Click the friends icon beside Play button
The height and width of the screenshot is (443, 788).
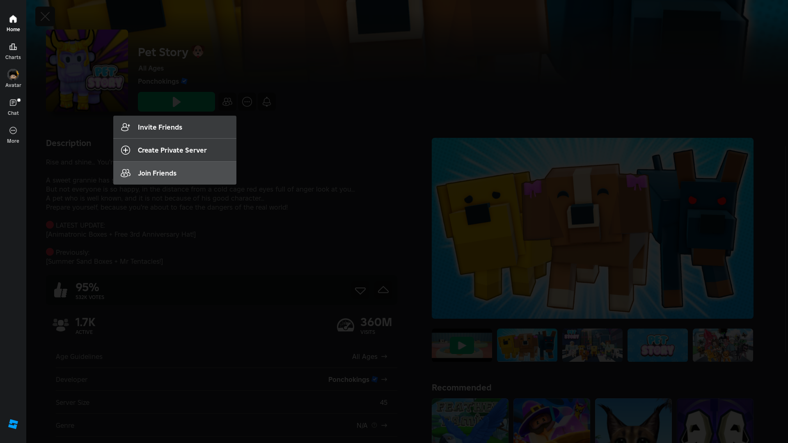[227, 102]
